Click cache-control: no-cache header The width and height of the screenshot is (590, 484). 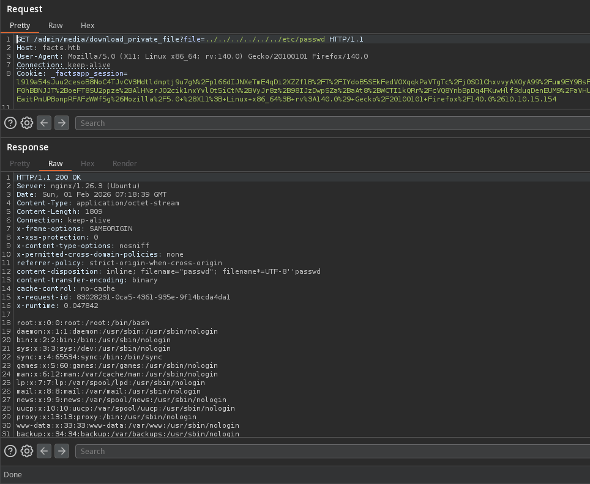66,288
